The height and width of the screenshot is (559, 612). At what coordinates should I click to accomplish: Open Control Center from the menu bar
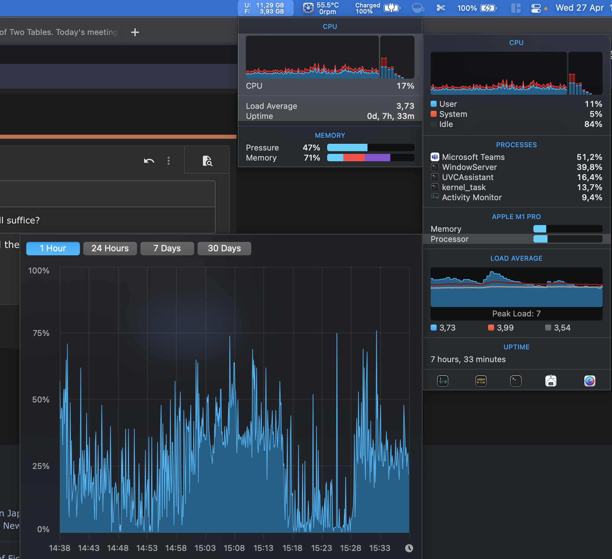[x=536, y=8]
